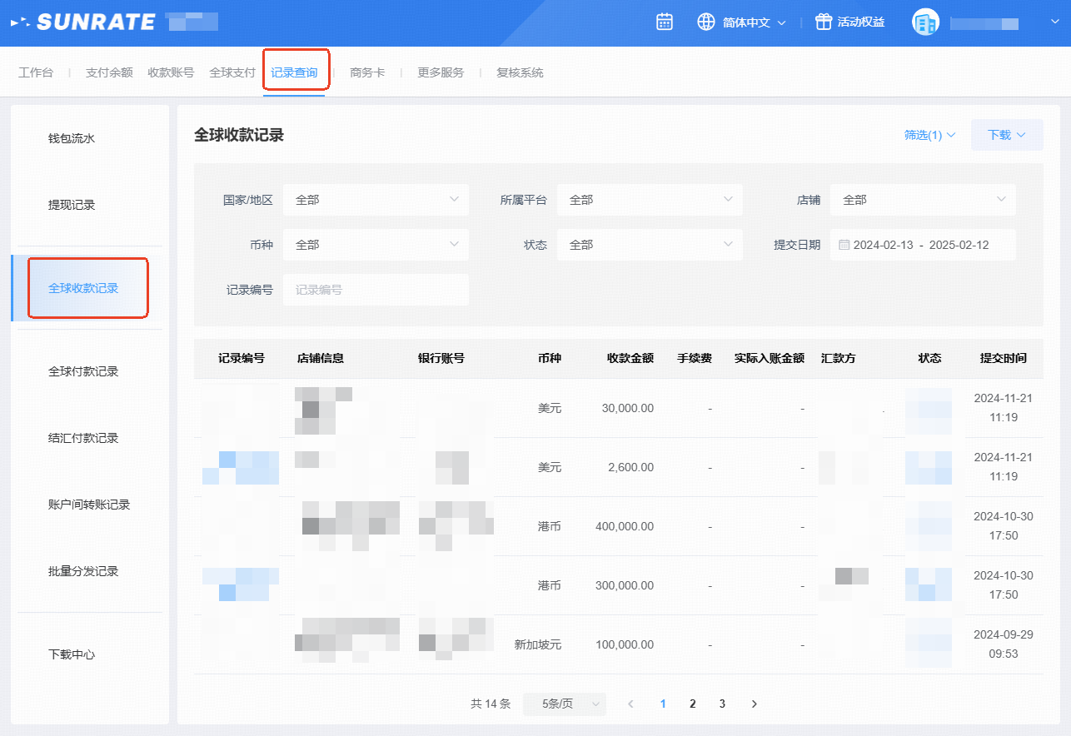Viewport: 1071px width, 736px height.
Task: Go to next page arrow in pagination
Action: pyautogui.click(x=755, y=704)
